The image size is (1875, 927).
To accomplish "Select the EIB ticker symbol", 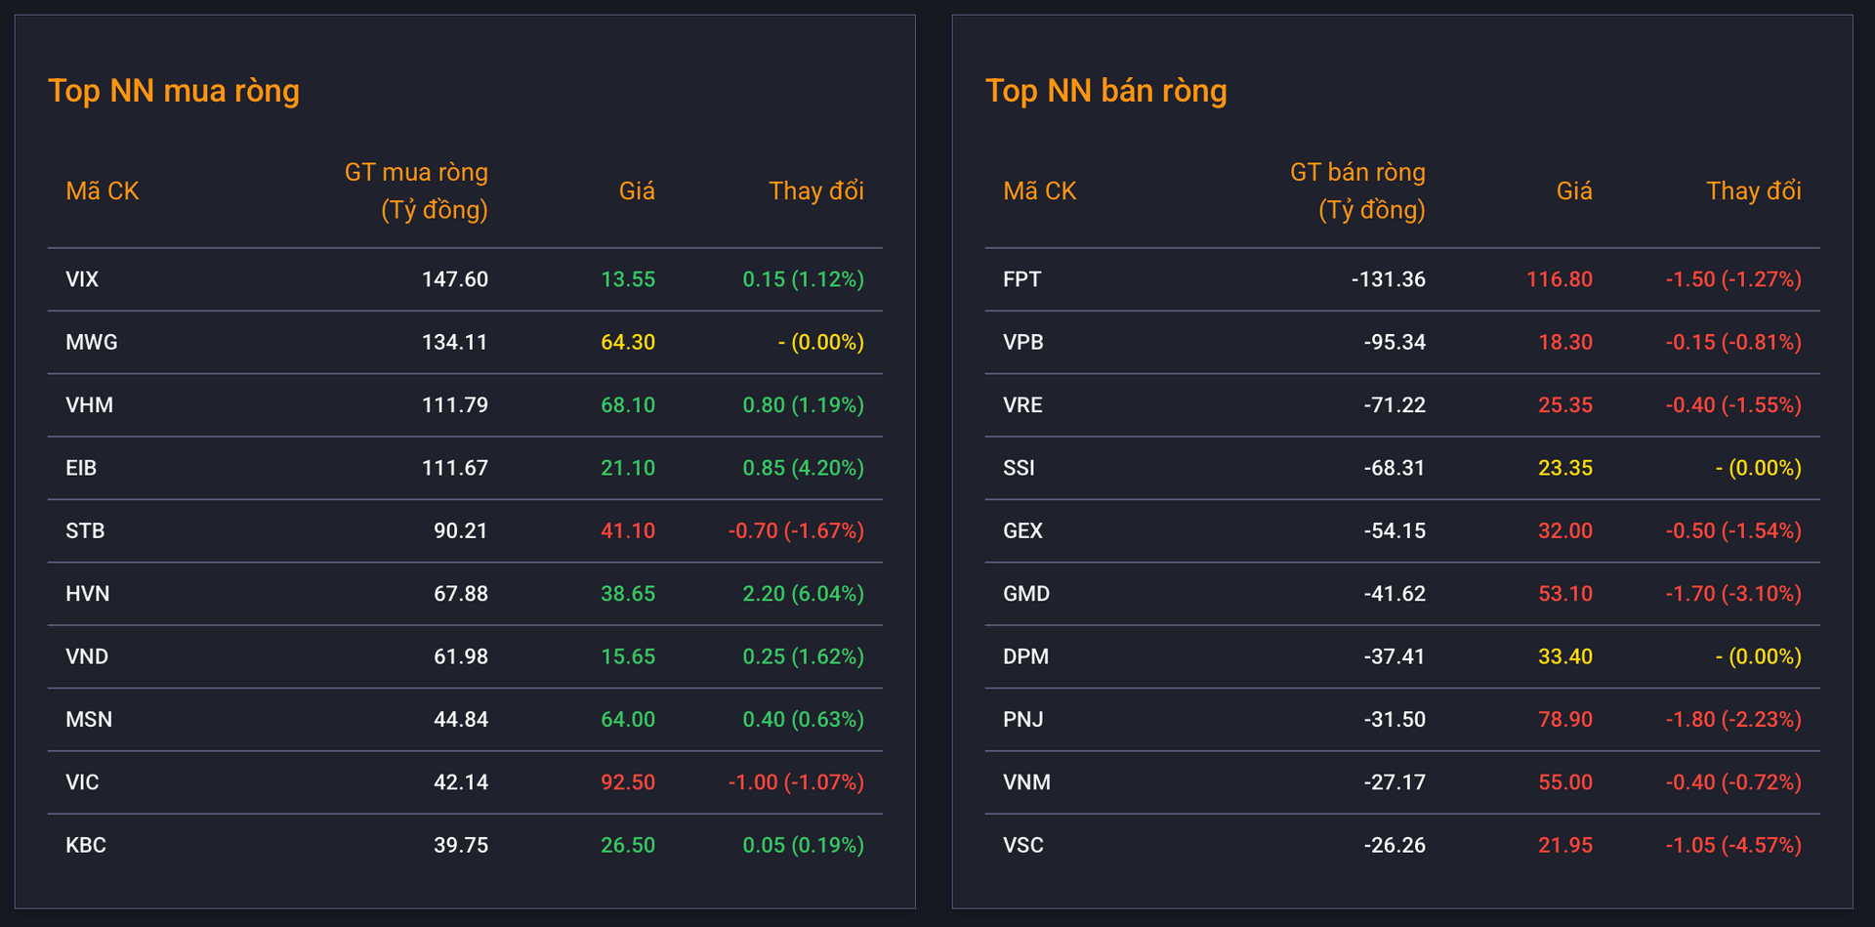I will [x=81, y=468].
